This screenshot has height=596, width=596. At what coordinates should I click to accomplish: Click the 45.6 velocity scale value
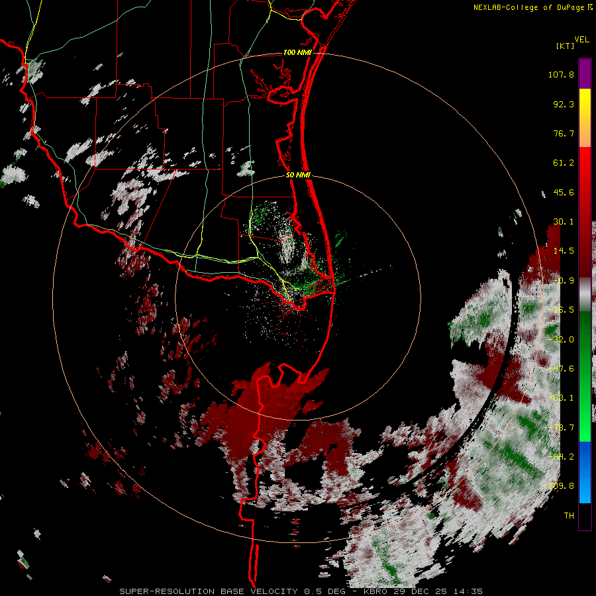click(x=564, y=192)
